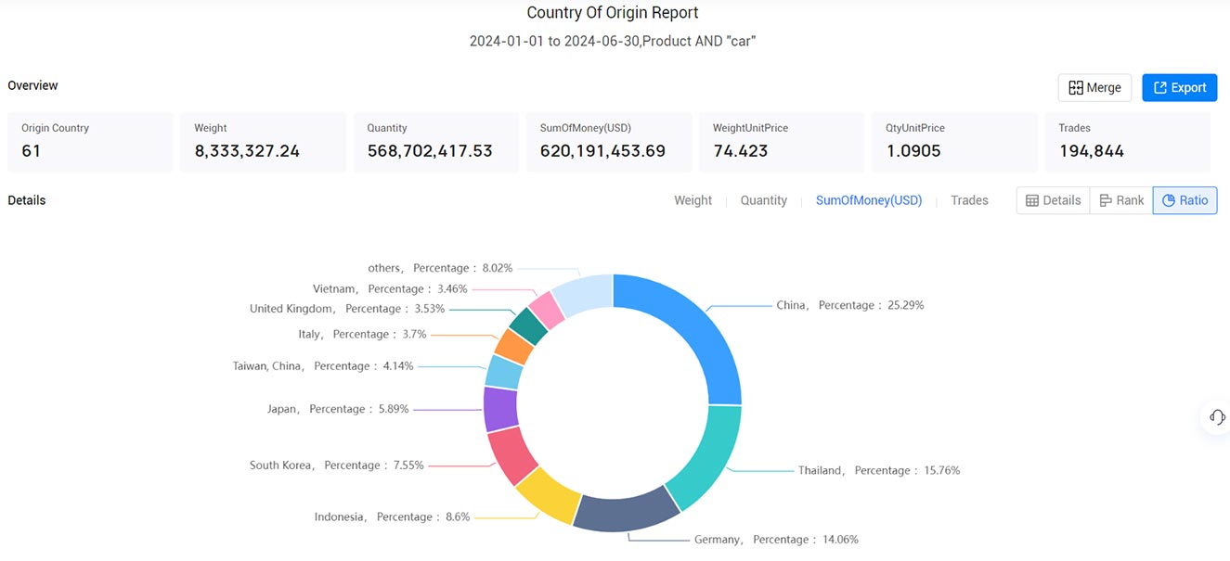Click the Origin Country card showing 61
Viewport: 1230px width, 561px height.
click(x=90, y=142)
